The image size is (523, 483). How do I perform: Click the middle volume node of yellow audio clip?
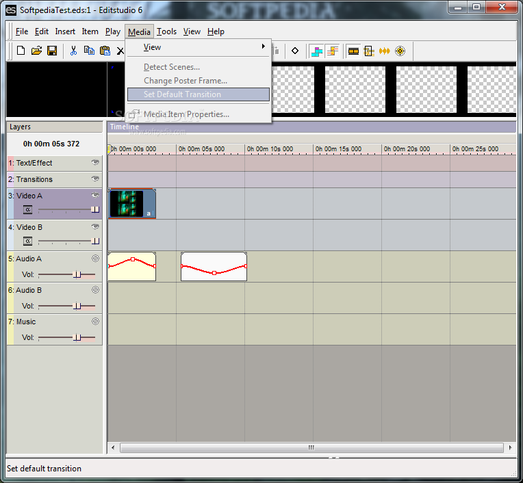pyautogui.click(x=133, y=259)
